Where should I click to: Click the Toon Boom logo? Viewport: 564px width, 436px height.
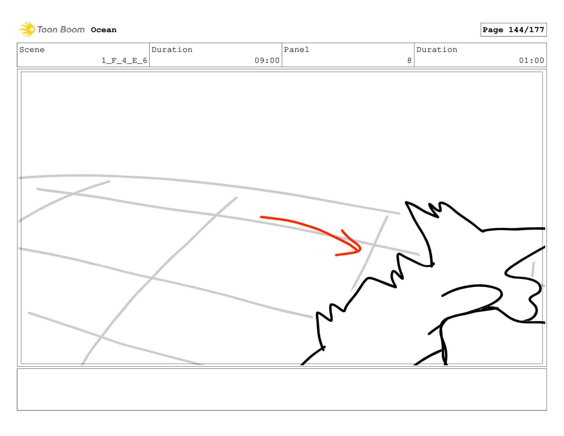click(x=51, y=30)
